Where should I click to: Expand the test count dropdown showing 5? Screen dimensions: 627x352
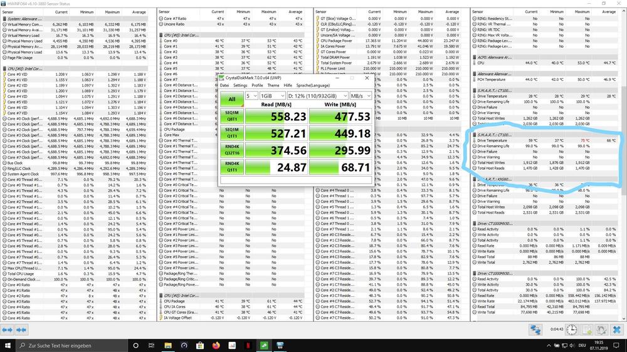251,96
